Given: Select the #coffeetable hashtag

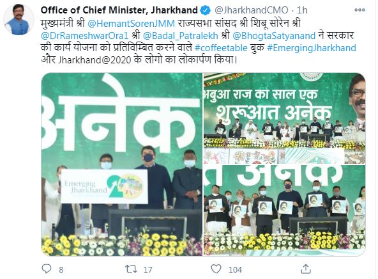Looking at the screenshot, I should pos(221,47).
